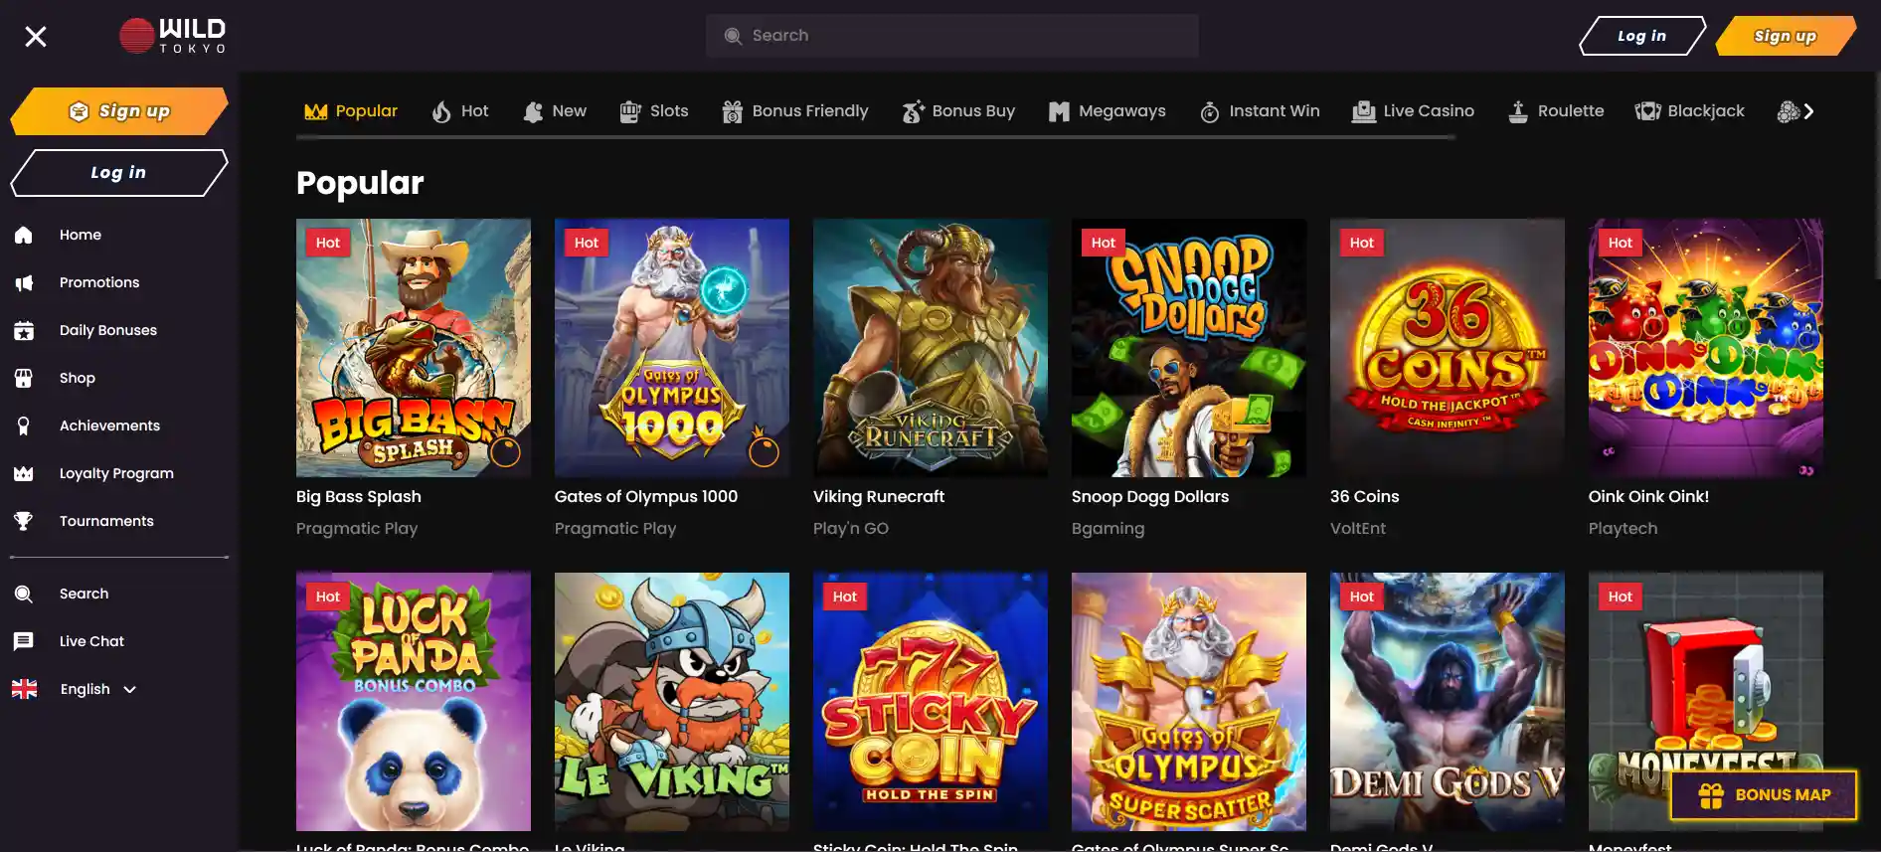Click the top-right Log in button
Screen dimensions: 1881x852
pos(1641,36)
